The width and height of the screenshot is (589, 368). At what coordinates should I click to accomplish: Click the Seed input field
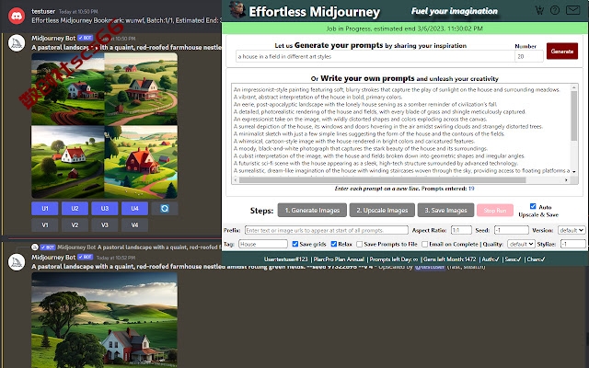pos(512,230)
